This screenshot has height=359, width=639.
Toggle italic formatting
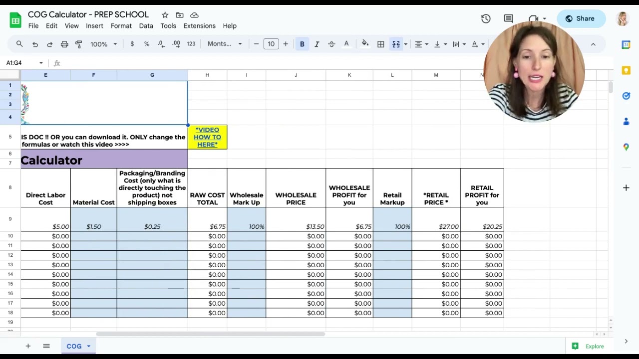(x=317, y=44)
